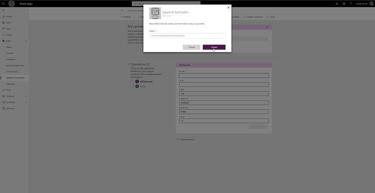Expand the Chatbots sidebar section
This screenshot has height=193, width=375.
[x=26, y=96]
